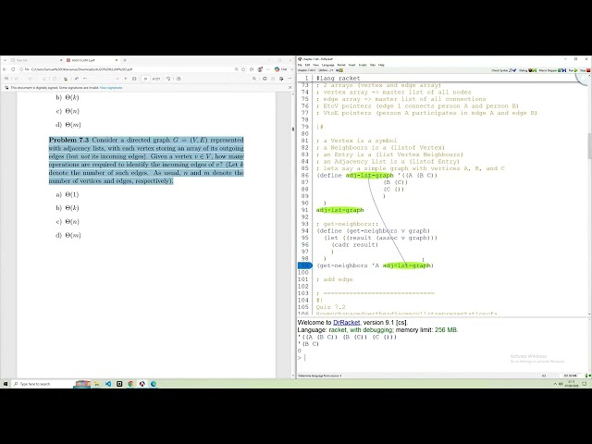
Task: Open Copilot Chat in the browser
Action: pos(281,69)
